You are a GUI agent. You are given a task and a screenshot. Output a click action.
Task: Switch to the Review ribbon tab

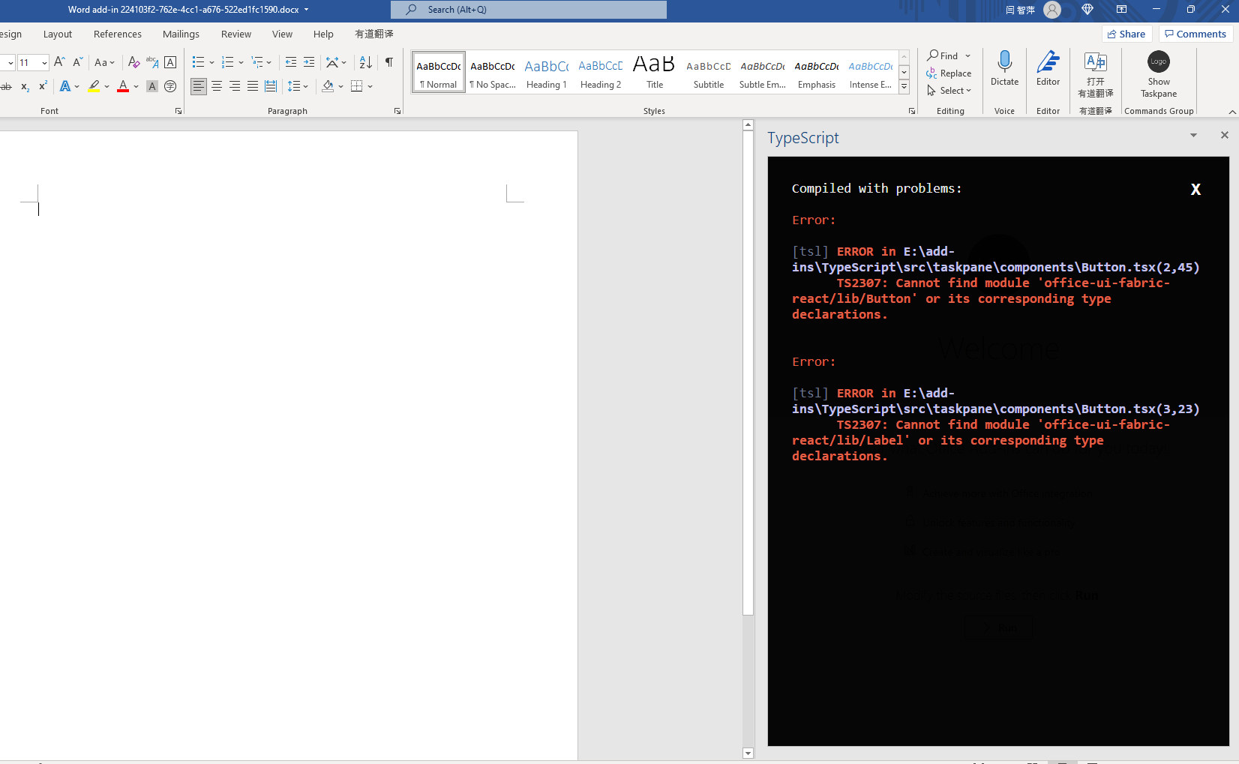tap(235, 34)
